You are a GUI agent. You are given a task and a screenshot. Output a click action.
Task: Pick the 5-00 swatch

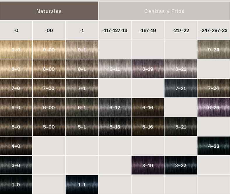pyautogui.click(x=49, y=127)
